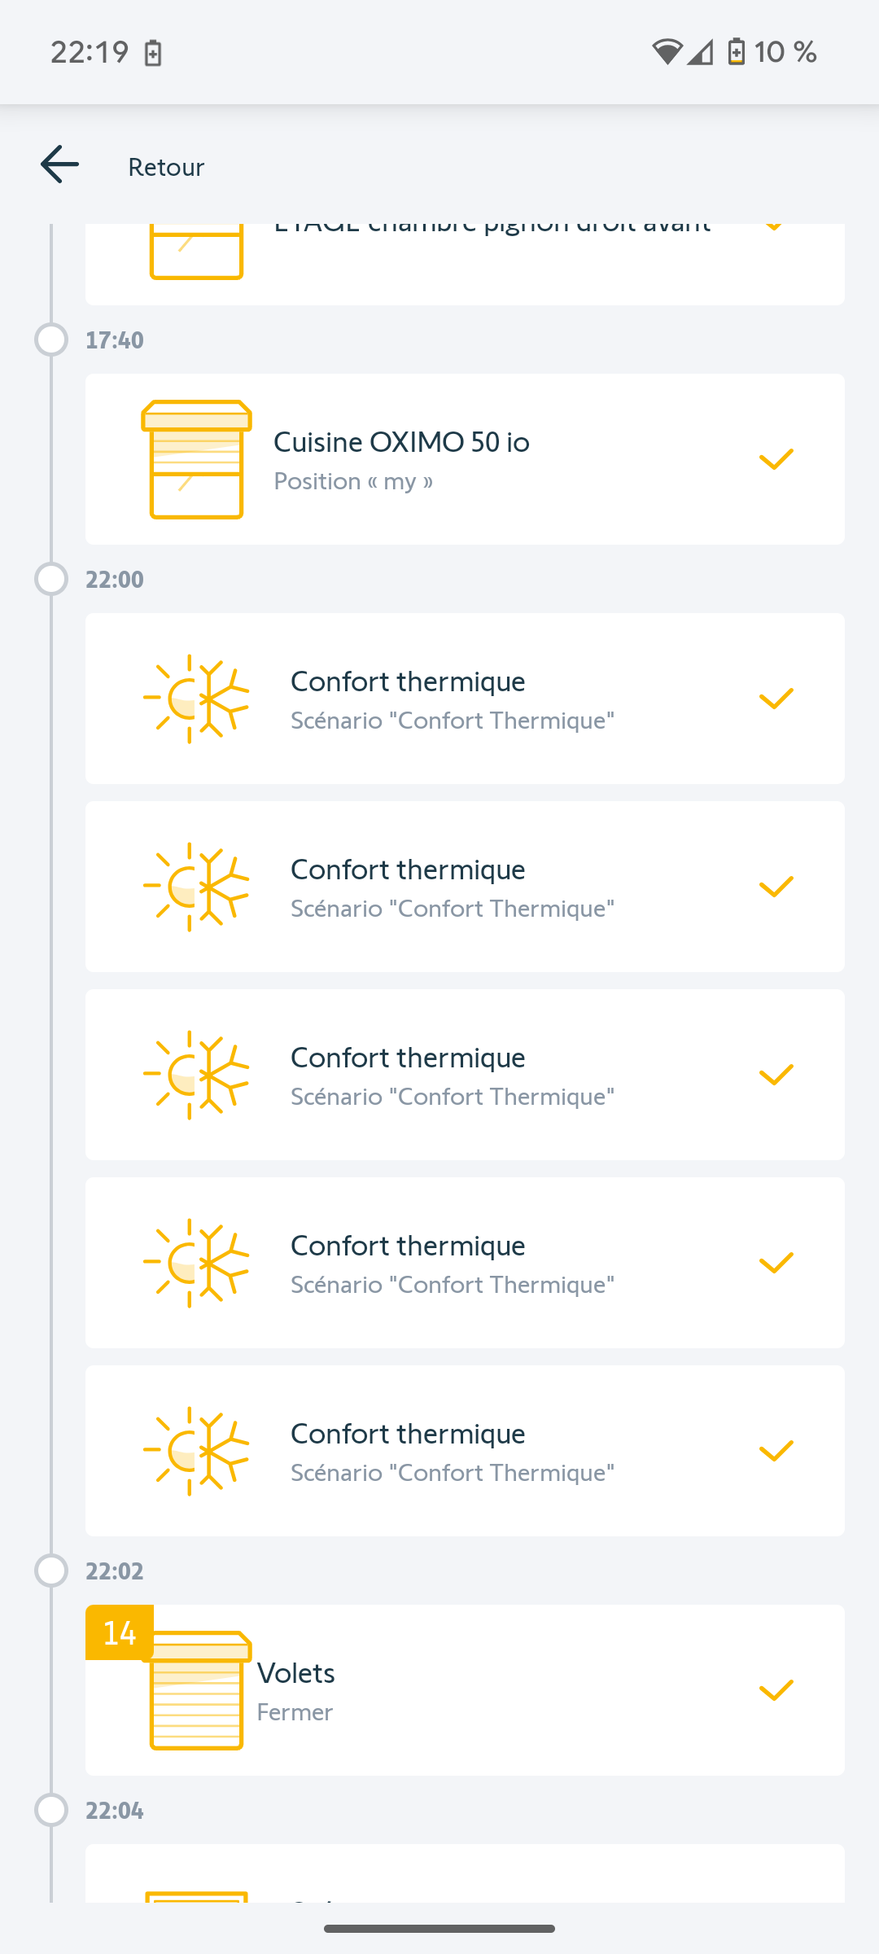The width and height of the screenshot is (879, 1954).
Task: Tap the last Confort thermique sun-snowflake icon
Action: (196, 1451)
